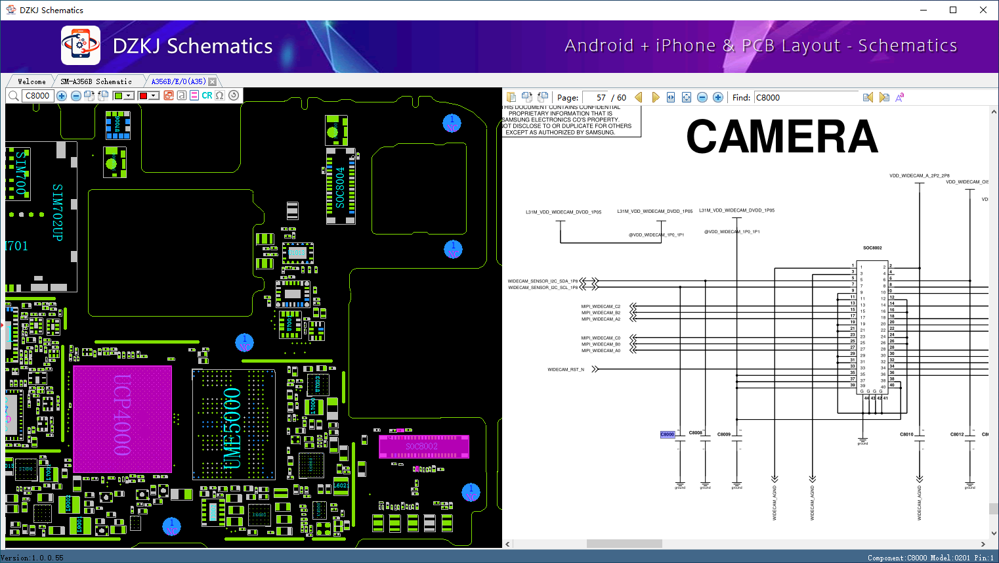Switch to the SM-A356B Schematic tab

(96, 81)
